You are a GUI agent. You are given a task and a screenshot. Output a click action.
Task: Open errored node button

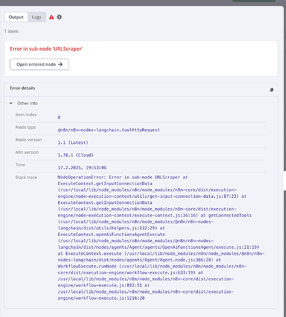39,64
